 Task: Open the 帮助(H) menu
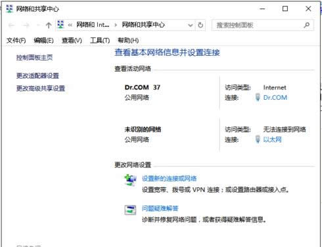(x=128, y=40)
